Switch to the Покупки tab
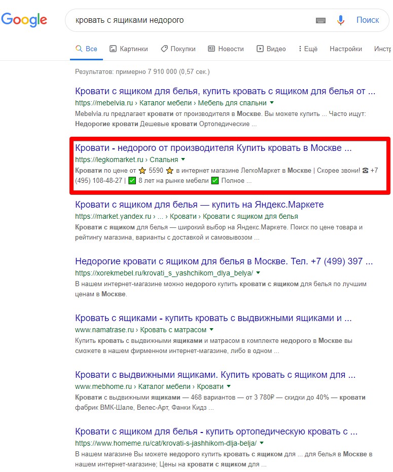 (178, 49)
